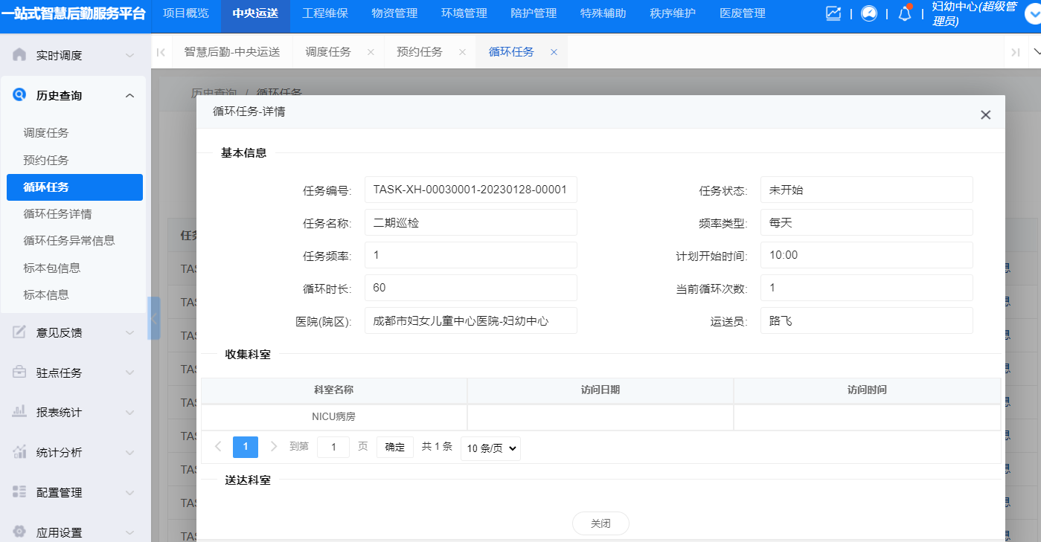
Task: Open 标本包信息 in the sidebar
Action: click(x=52, y=268)
